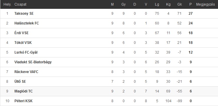Select the Megjegyzés column header
This screenshot has width=218, height=106.
coord(206,5)
